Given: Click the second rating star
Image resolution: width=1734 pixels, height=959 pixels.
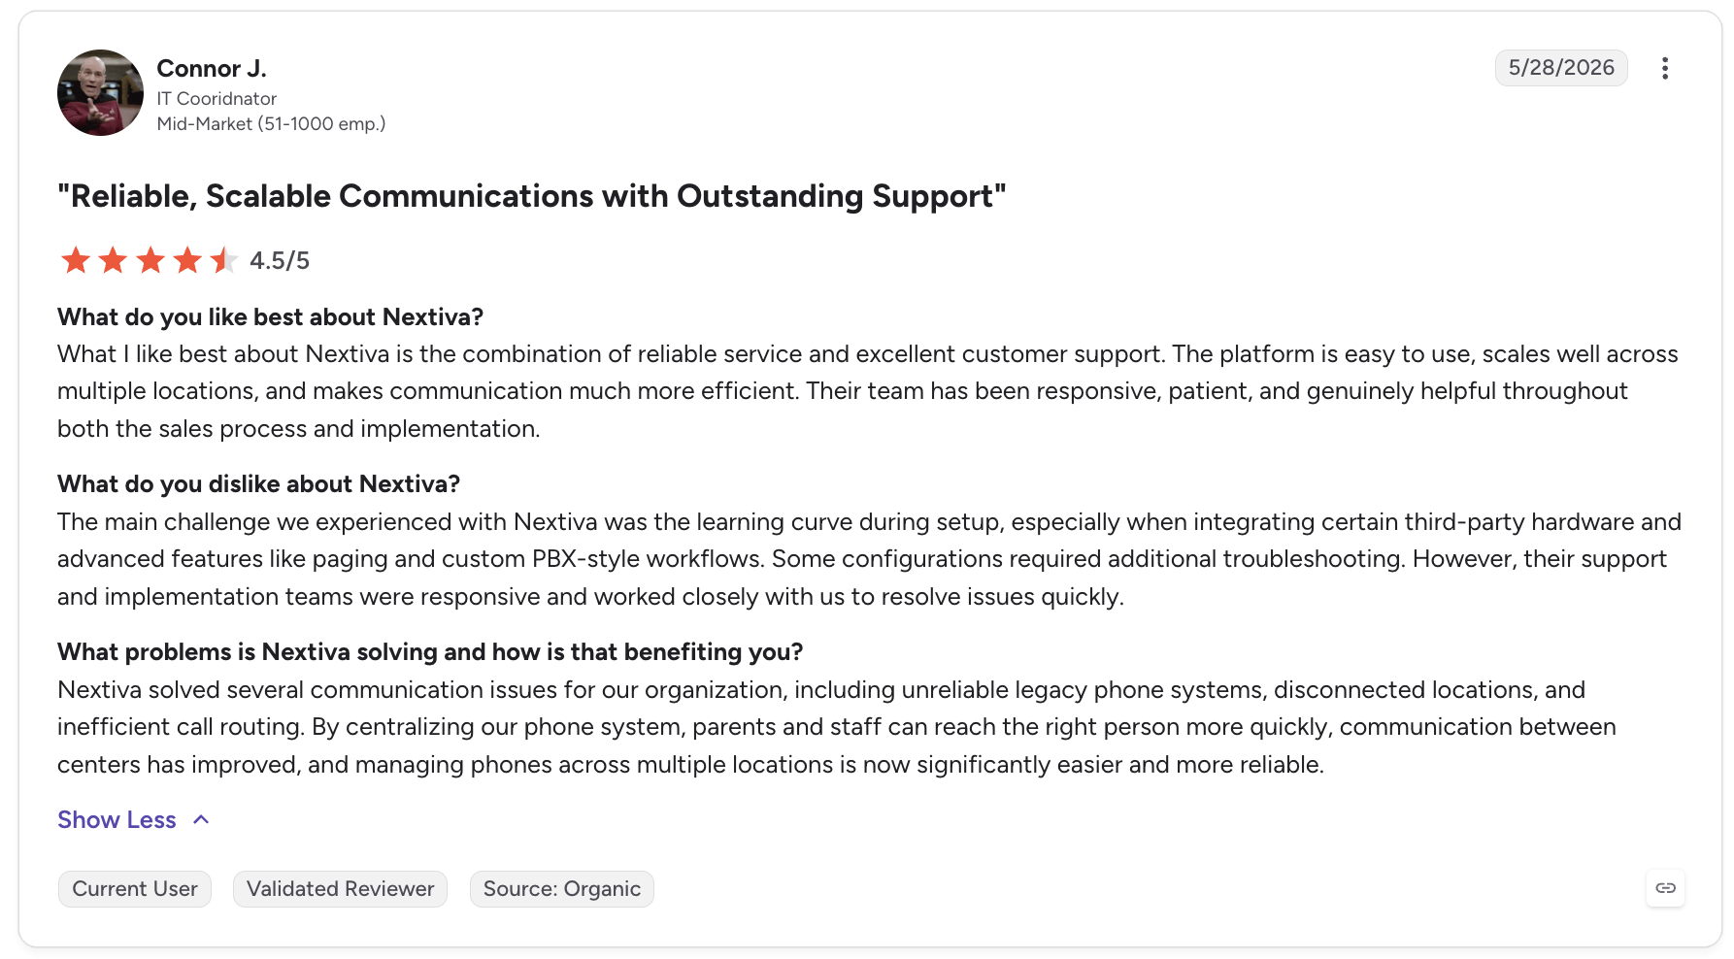Looking at the screenshot, I should [113, 260].
